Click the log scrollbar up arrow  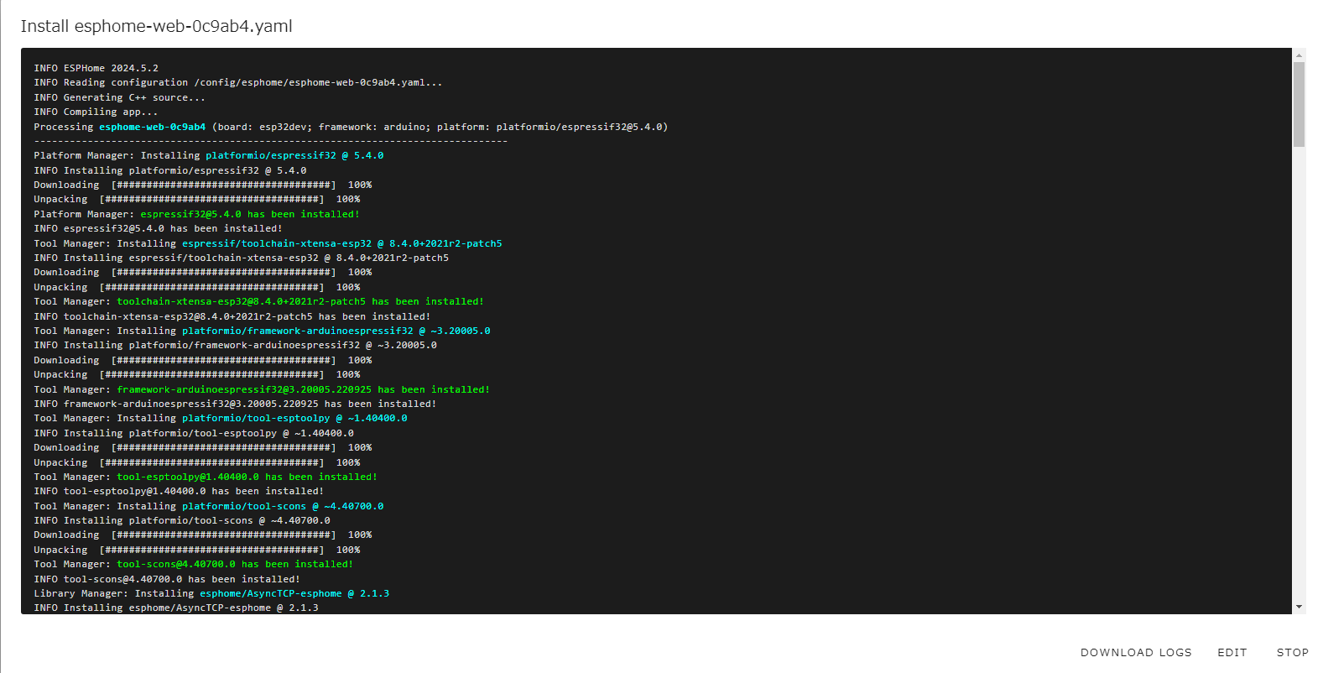[1299, 55]
